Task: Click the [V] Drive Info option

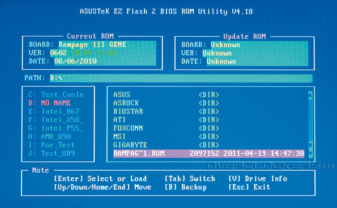Action: (257, 179)
